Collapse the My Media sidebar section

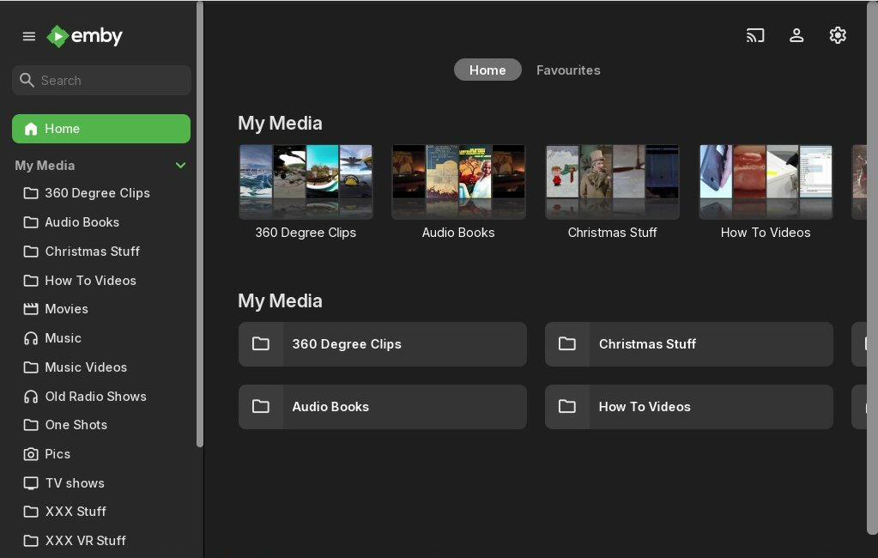click(180, 166)
